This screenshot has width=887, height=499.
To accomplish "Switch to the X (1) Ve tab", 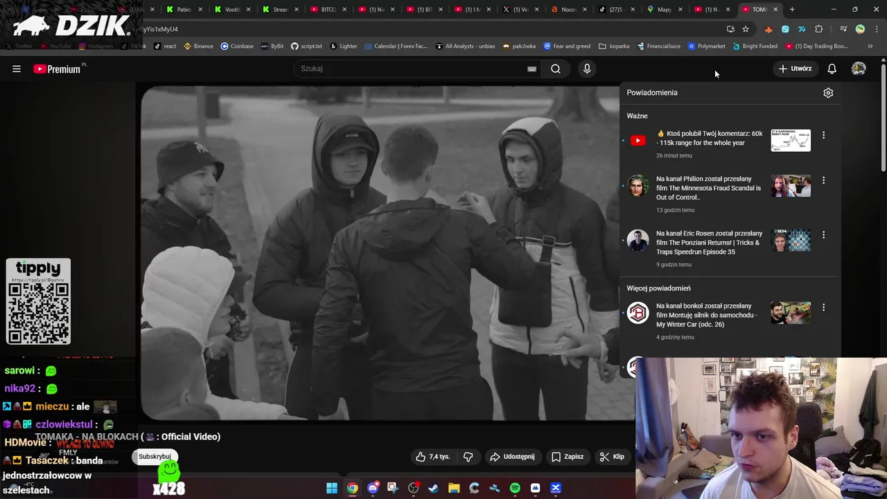I will pyautogui.click(x=520, y=10).
